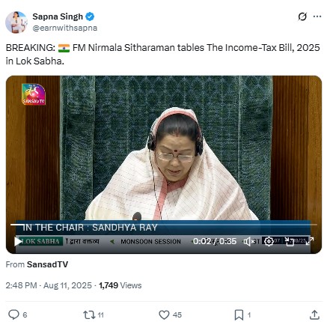Image resolution: width=327 pixels, height=322 pixels.
Task: Bookmark the post with the bookmark icon
Action: coord(239,315)
